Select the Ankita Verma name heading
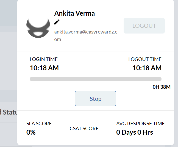178x147 pixels. 74,13
